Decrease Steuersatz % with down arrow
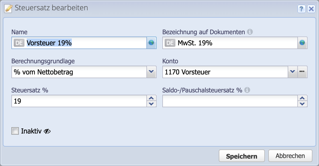The width and height of the screenshot is (319, 166). pyautogui.click(x=152, y=104)
